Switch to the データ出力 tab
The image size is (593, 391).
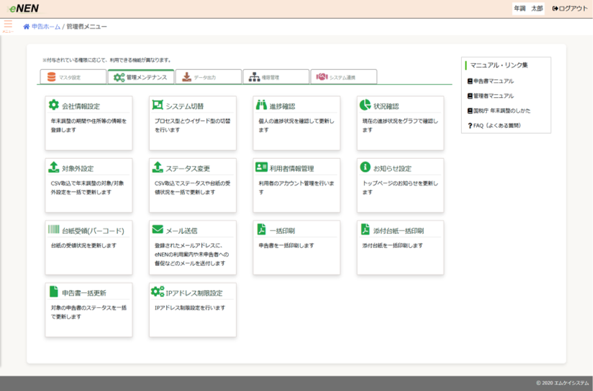tap(208, 77)
